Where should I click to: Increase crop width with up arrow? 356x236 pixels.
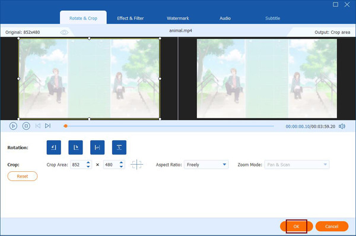[88, 162]
